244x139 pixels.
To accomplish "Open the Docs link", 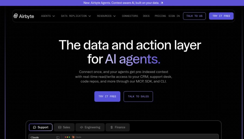I will [146, 16].
